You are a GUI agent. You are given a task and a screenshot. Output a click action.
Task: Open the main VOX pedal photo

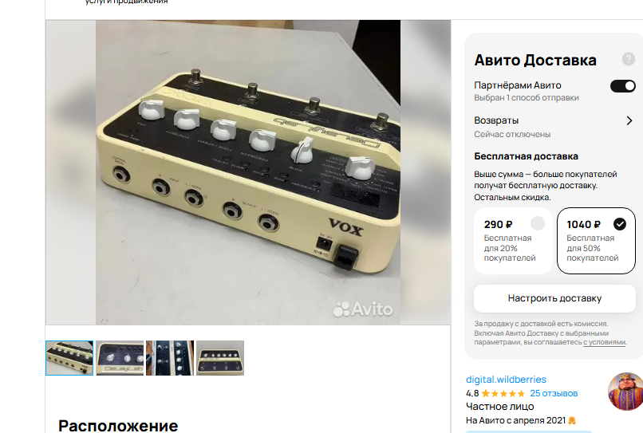[248, 172]
